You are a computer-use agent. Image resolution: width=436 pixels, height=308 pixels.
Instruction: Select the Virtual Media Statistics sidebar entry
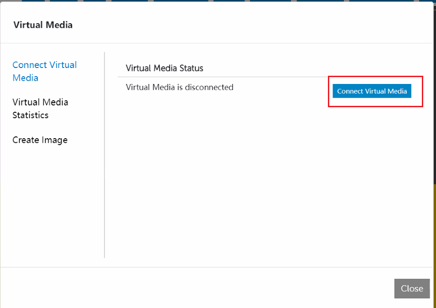pos(40,109)
